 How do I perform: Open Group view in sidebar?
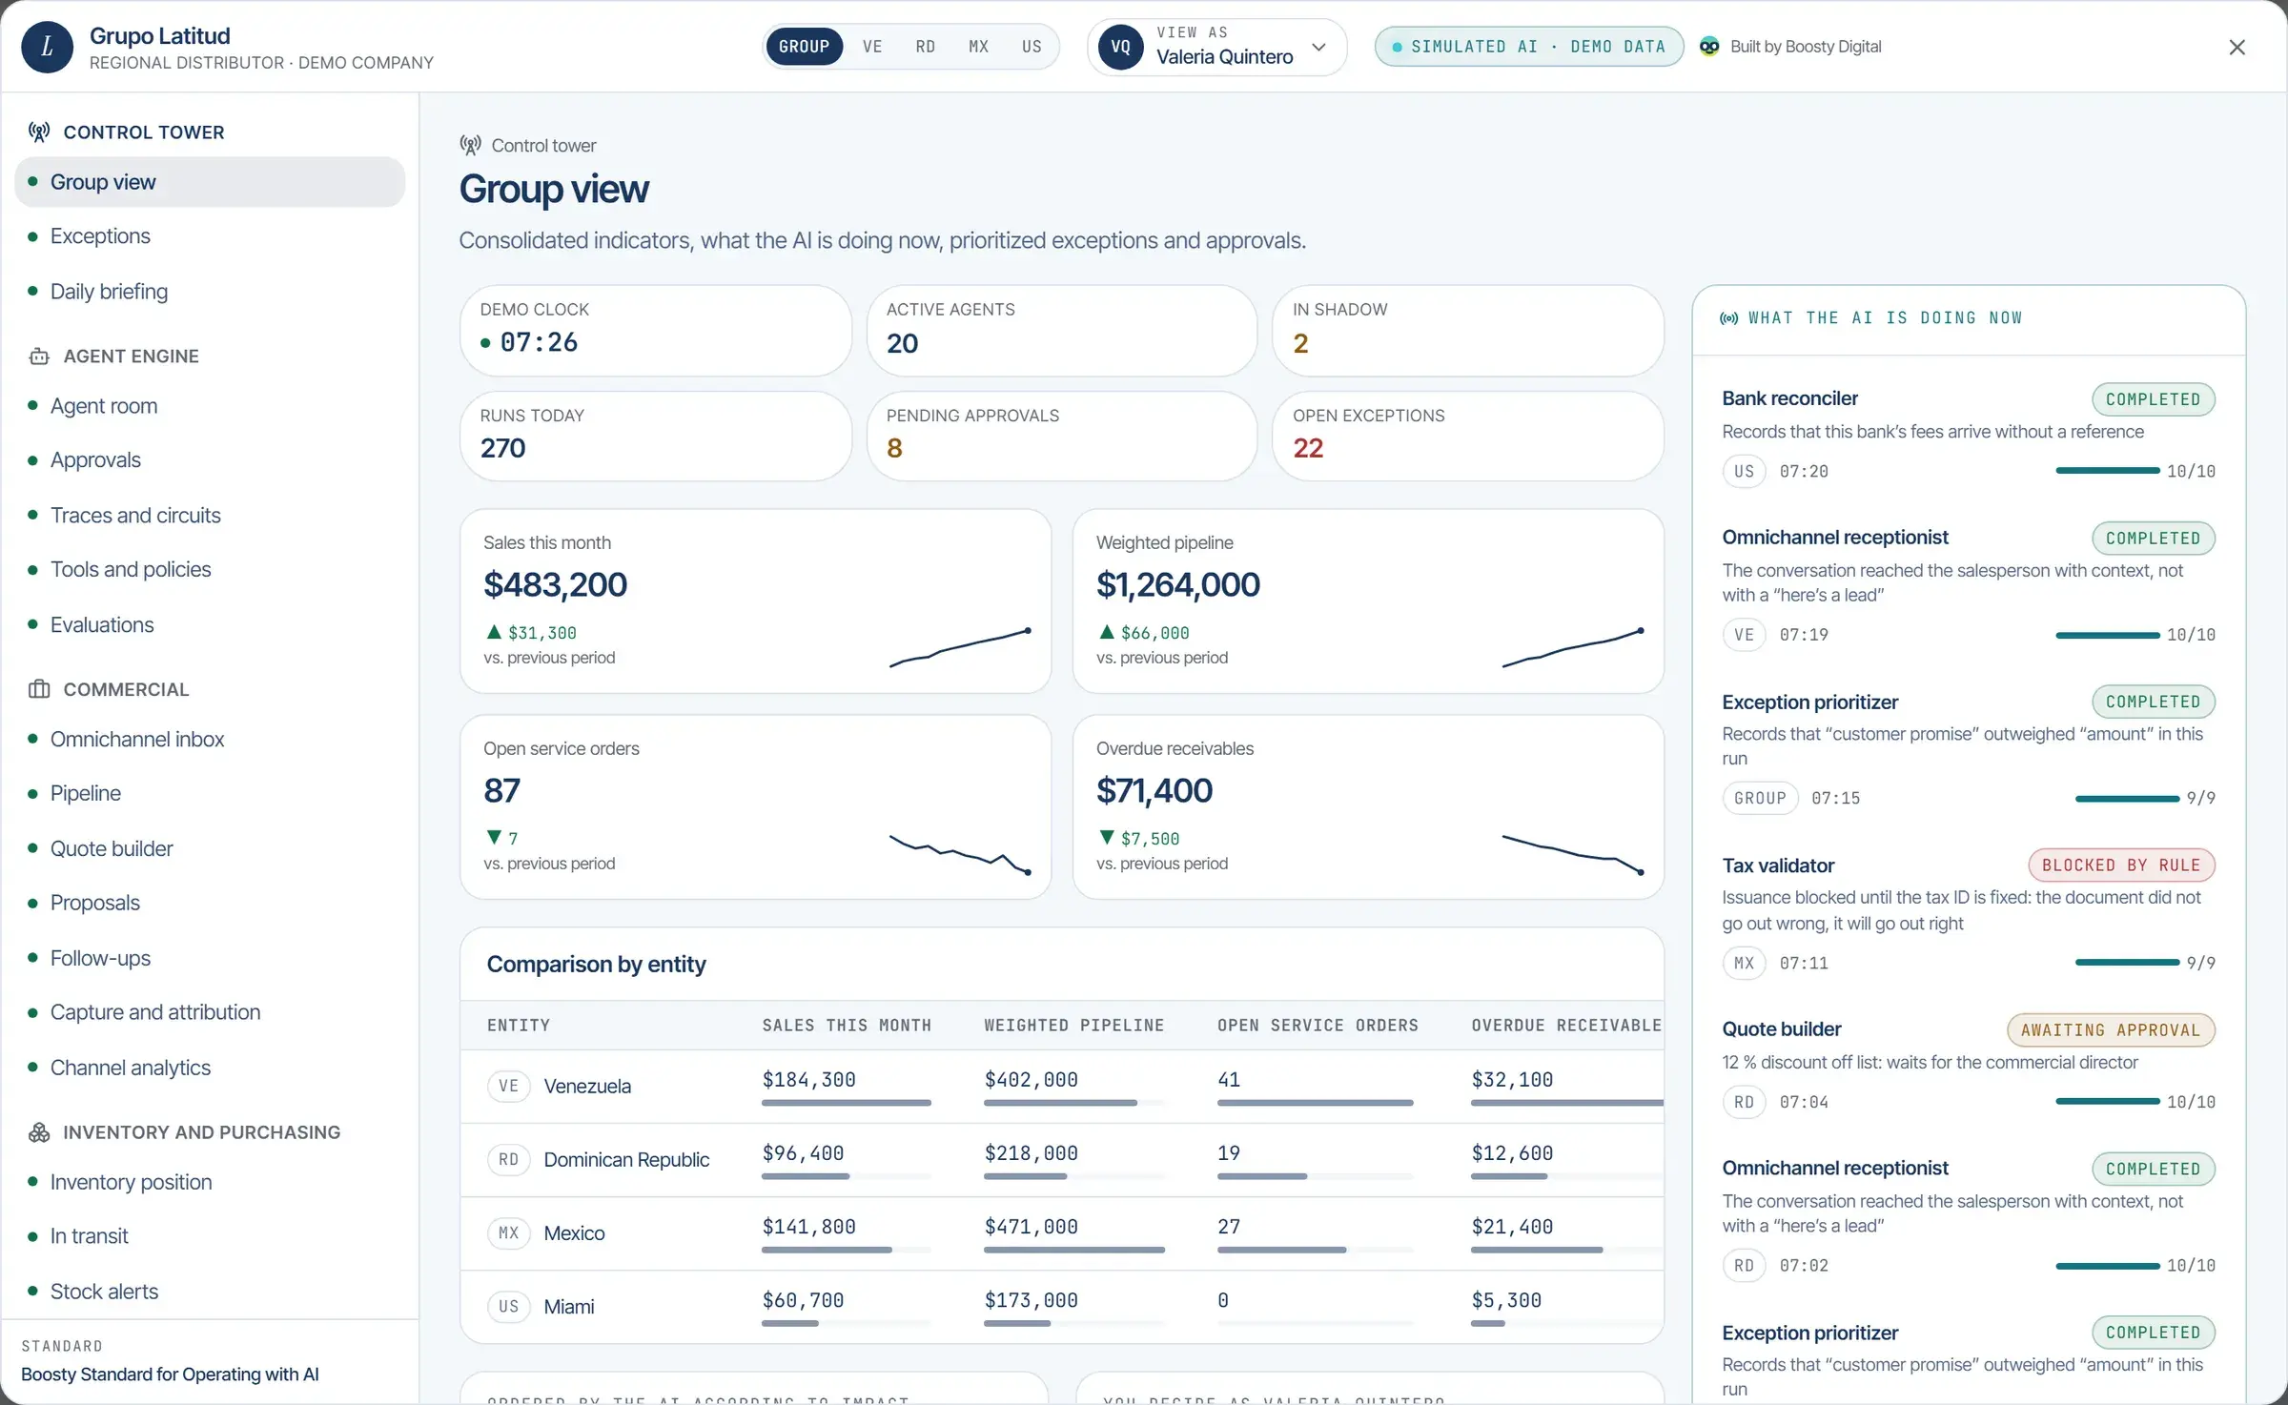coord(210,182)
